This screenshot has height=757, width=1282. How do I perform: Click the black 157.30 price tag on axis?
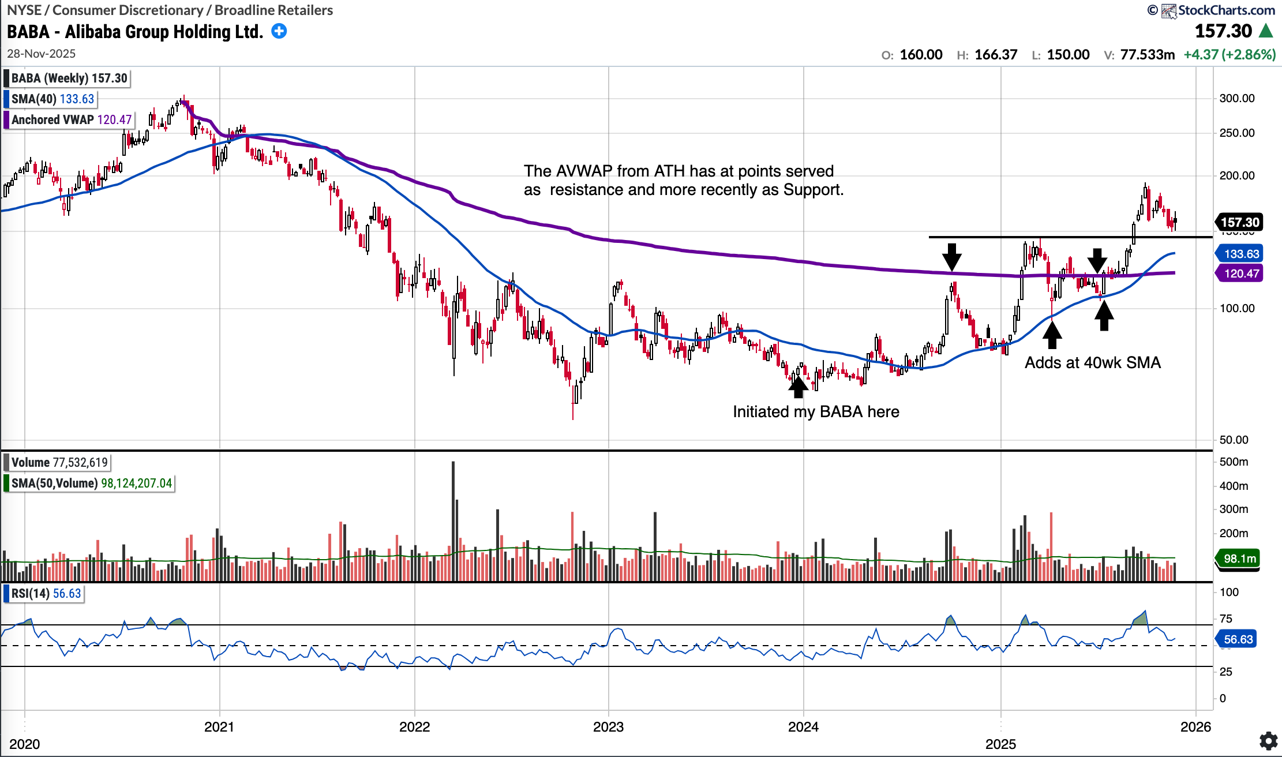pyautogui.click(x=1239, y=222)
